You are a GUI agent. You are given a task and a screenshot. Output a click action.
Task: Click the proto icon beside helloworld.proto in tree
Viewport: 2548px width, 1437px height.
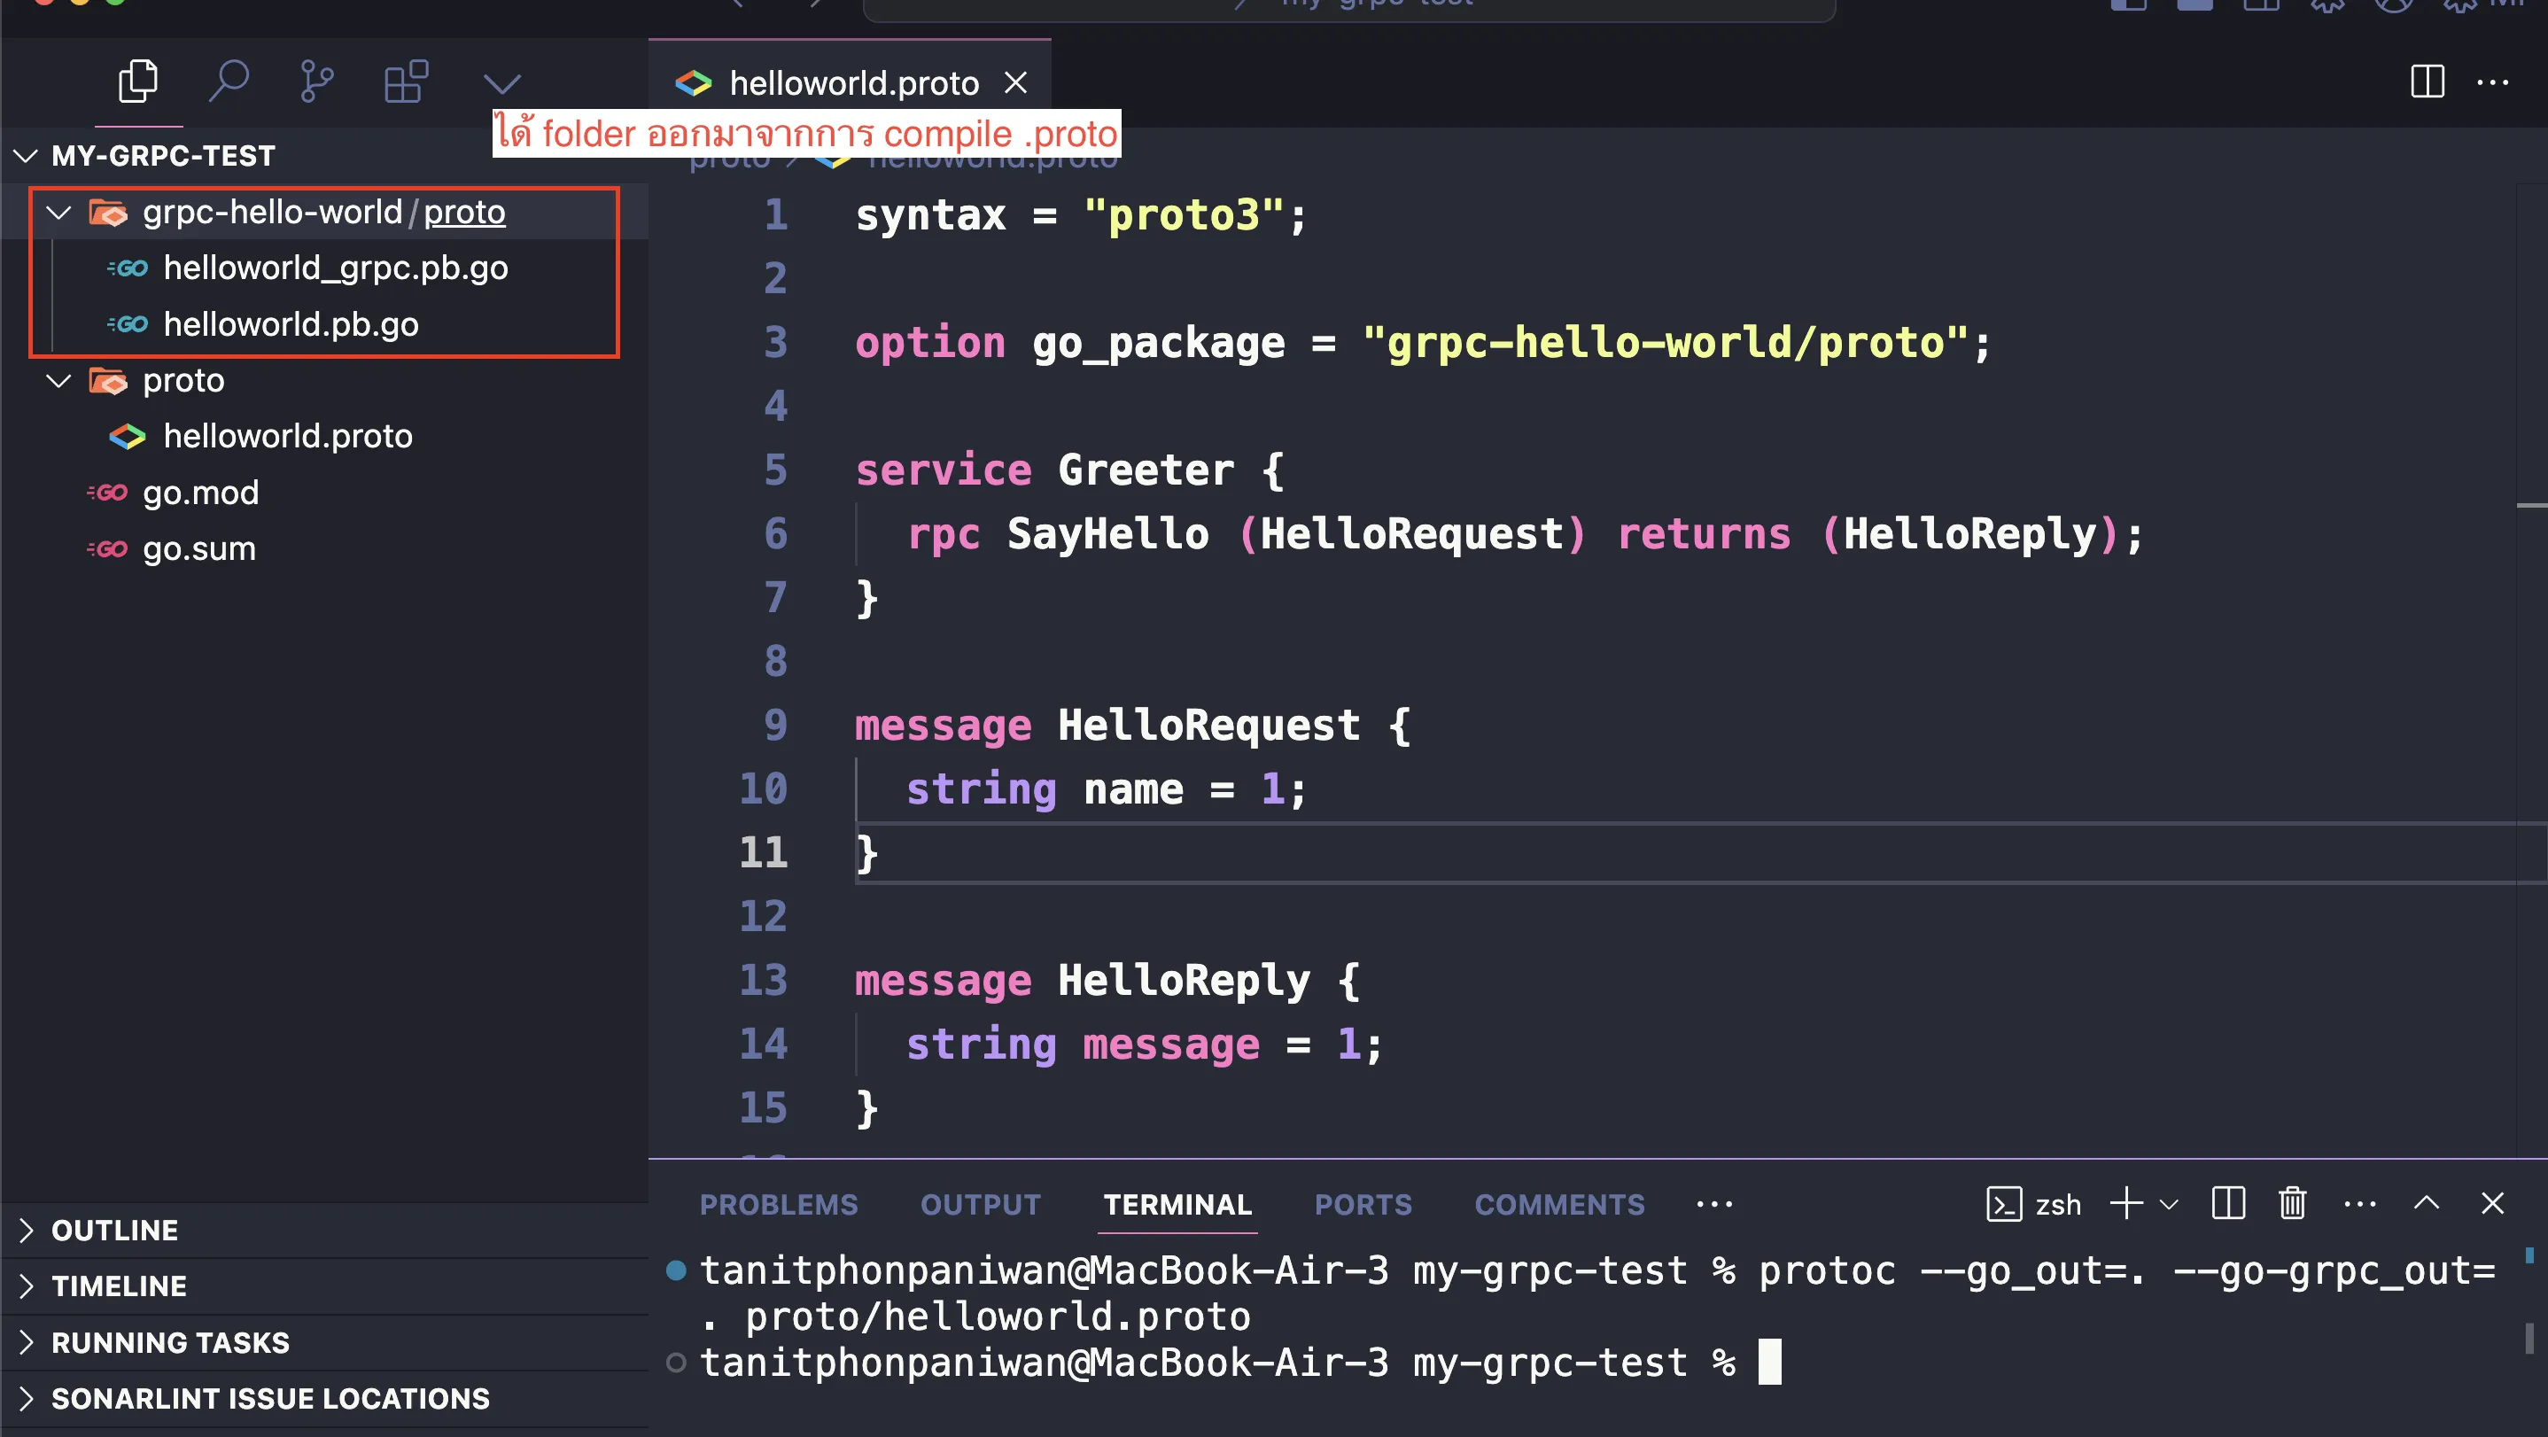128,436
